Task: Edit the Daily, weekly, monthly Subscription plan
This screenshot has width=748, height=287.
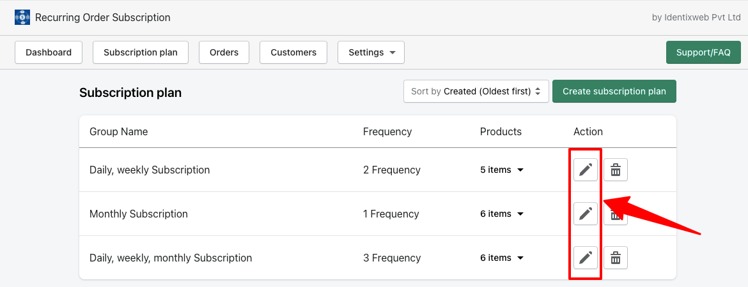Action: pyautogui.click(x=586, y=258)
